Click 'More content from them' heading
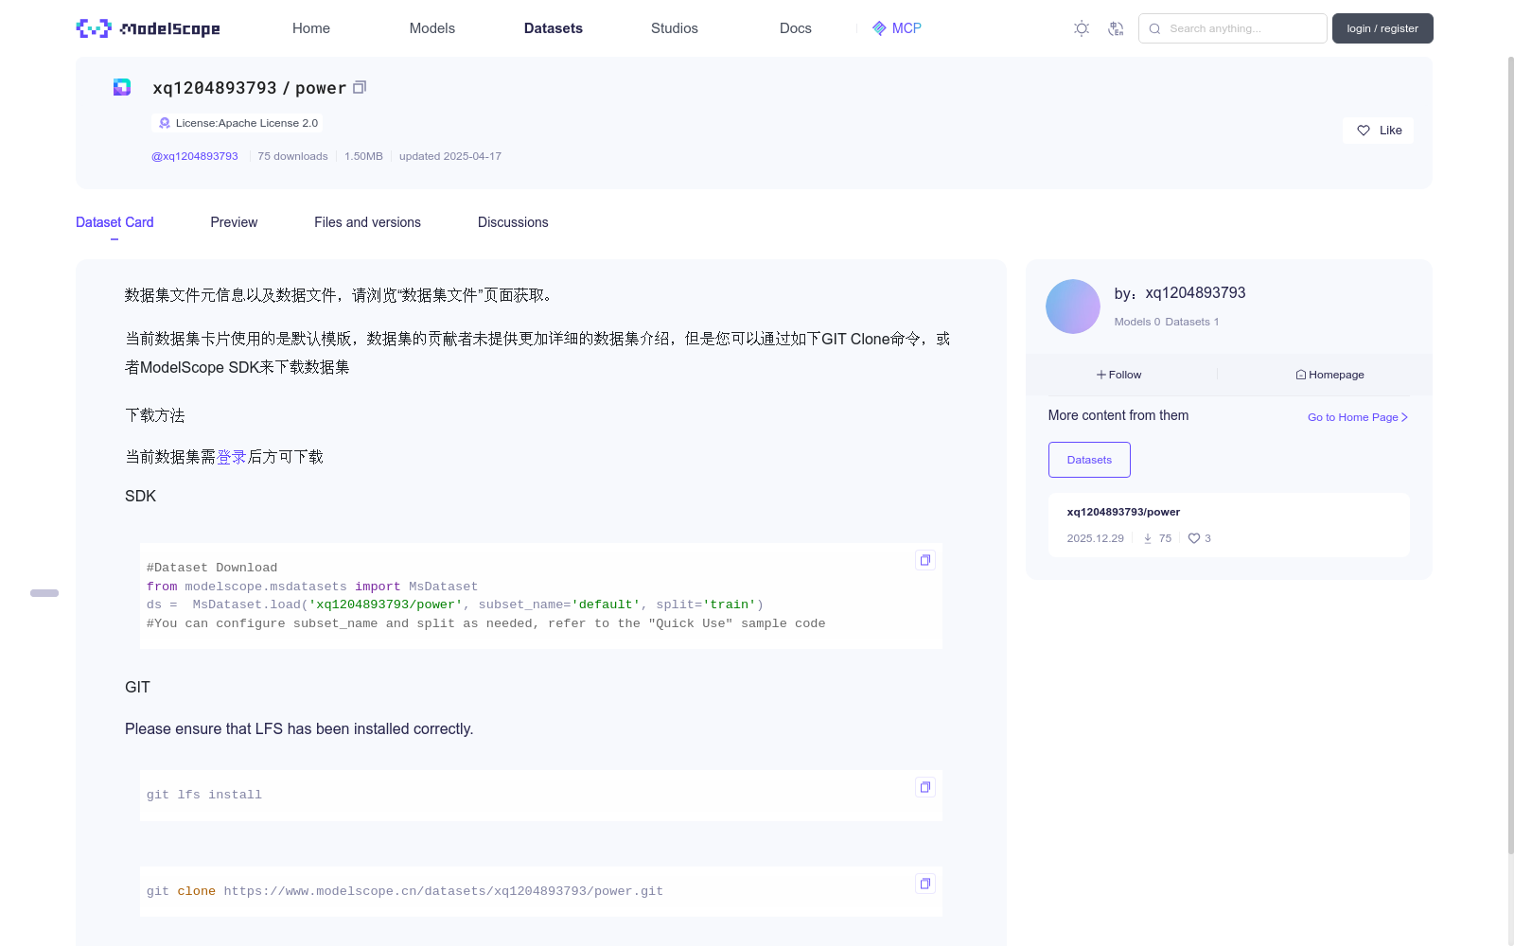 1118,415
